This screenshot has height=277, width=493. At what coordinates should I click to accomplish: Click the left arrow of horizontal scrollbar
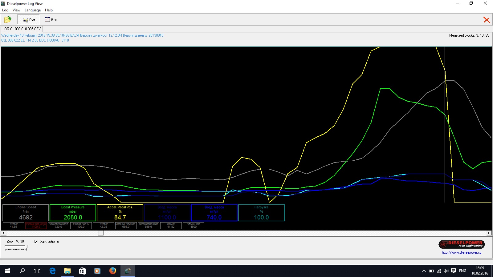[3, 233]
